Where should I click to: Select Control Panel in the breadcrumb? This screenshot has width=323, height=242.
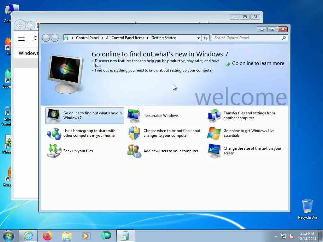click(x=87, y=38)
